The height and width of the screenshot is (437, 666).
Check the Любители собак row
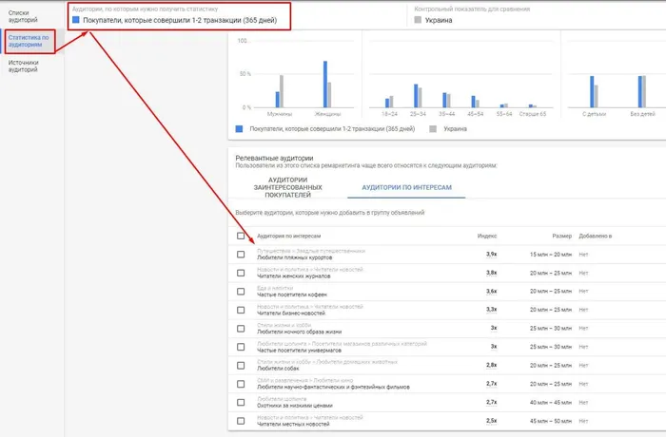pos(241,366)
